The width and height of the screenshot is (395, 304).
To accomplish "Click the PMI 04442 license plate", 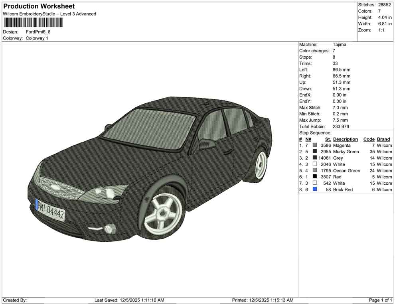I will [50, 210].
